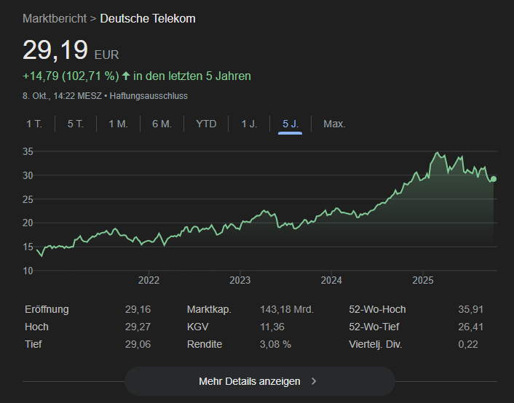514x403 pixels.
Task: Switch to the 5 T. range tab
Action: click(76, 124)
